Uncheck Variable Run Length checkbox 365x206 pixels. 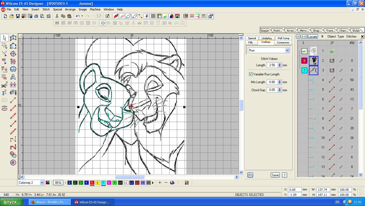[251, 74]
